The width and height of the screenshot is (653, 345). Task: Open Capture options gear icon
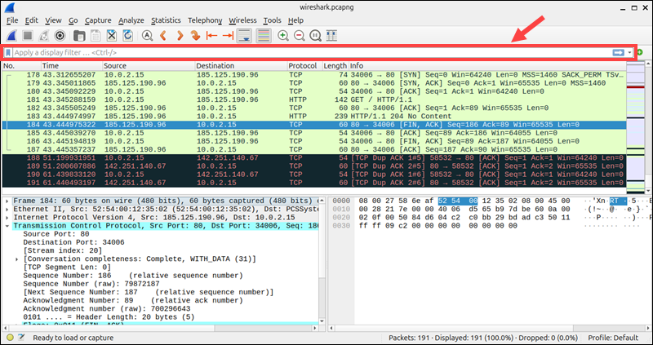click(x=60, y=36)
